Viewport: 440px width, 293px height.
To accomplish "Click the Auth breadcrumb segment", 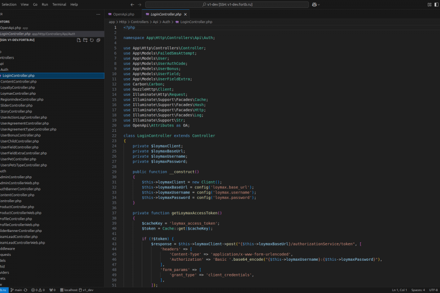I will point(166,22).
